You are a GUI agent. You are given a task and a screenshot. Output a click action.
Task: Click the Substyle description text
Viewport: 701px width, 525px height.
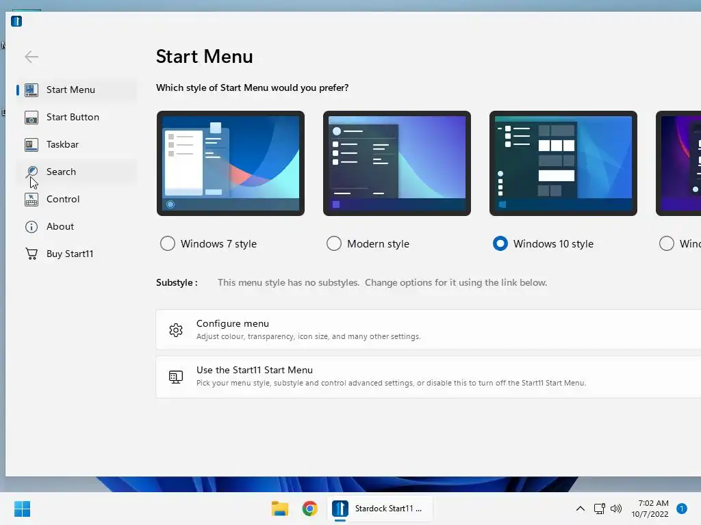(382, 282)
